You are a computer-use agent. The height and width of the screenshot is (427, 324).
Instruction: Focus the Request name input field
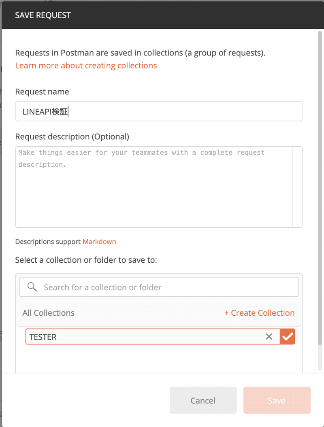pyautogui.click(x=159, y=111)
